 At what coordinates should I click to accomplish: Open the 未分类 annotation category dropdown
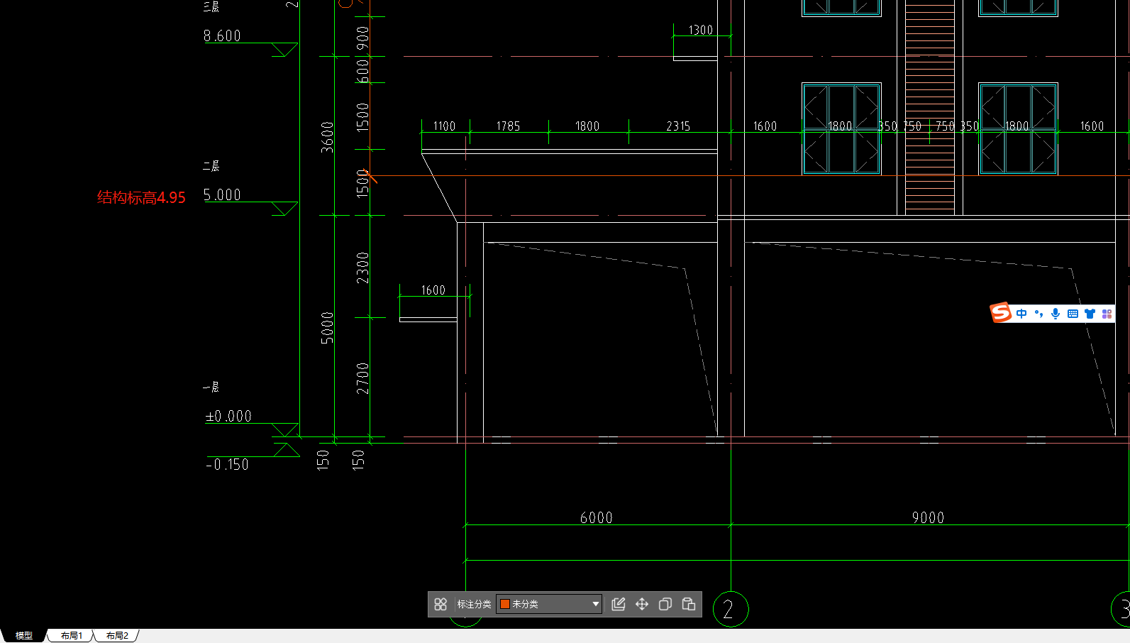[x=549, y=604]
